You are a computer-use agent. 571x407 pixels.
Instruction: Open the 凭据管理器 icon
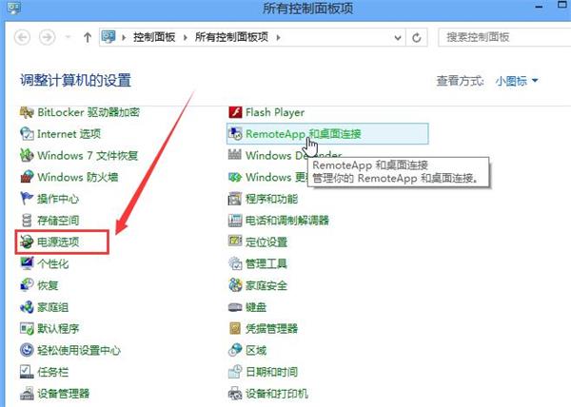pos(235,328)
